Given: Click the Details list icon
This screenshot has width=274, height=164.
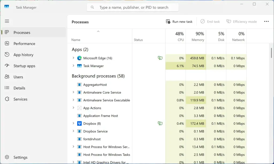Looking at the screenshot, I should point(7,88).
